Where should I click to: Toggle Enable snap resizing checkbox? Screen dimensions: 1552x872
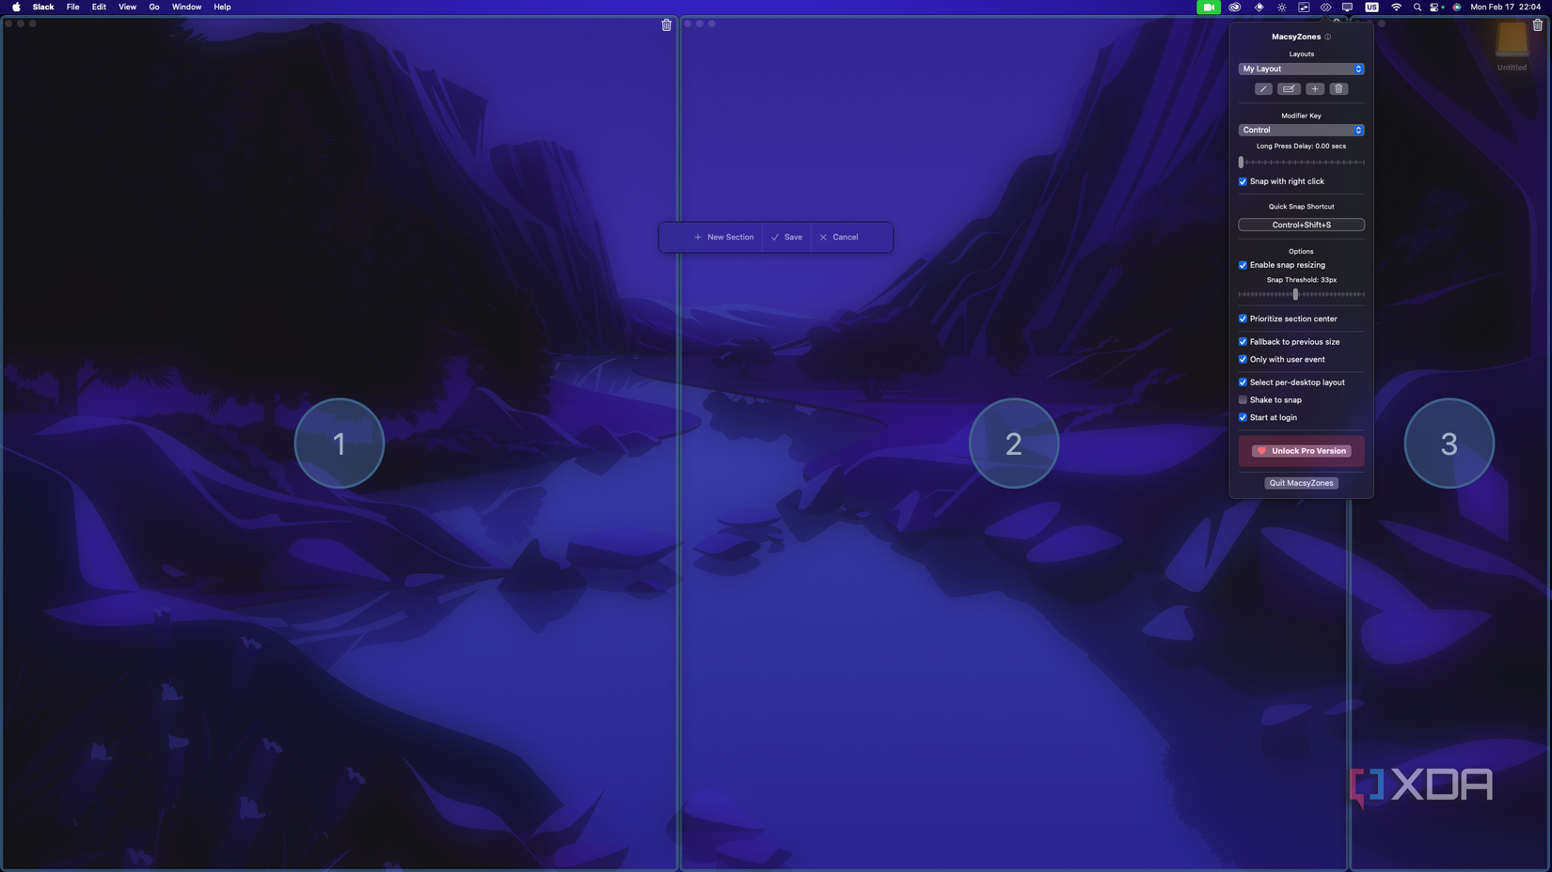tap(1243, 265)
